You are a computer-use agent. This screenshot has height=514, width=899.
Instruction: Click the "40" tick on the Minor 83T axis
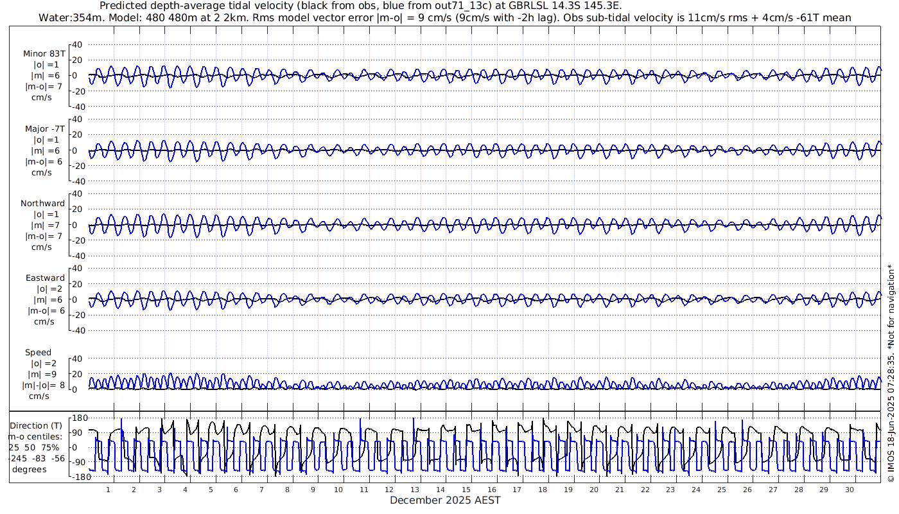tap(78, 44)
